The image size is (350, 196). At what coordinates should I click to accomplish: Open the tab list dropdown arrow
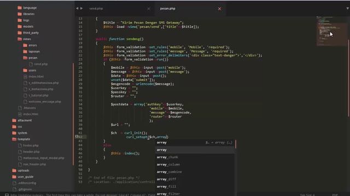pyautogui.click(x=348, y=8)
